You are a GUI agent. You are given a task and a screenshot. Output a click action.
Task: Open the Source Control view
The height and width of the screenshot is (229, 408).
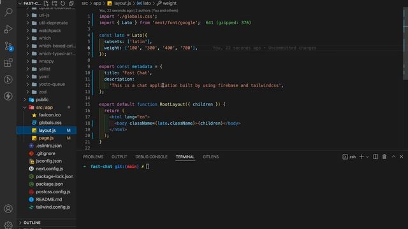pyautogui.click(x=8, y=46)
